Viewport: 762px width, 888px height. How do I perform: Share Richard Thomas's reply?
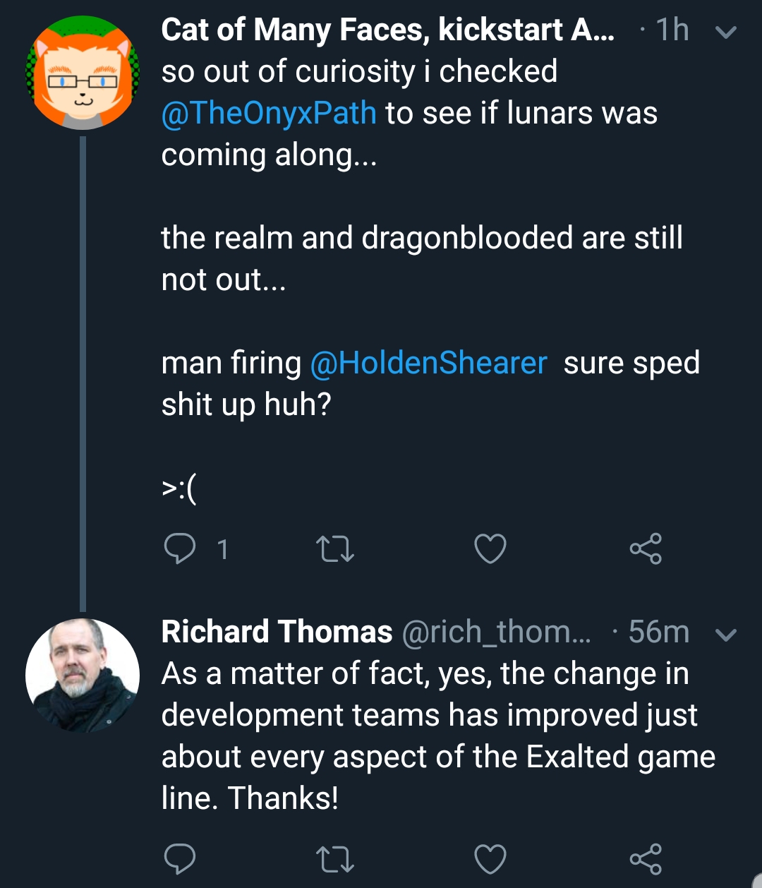click(646, 859)
